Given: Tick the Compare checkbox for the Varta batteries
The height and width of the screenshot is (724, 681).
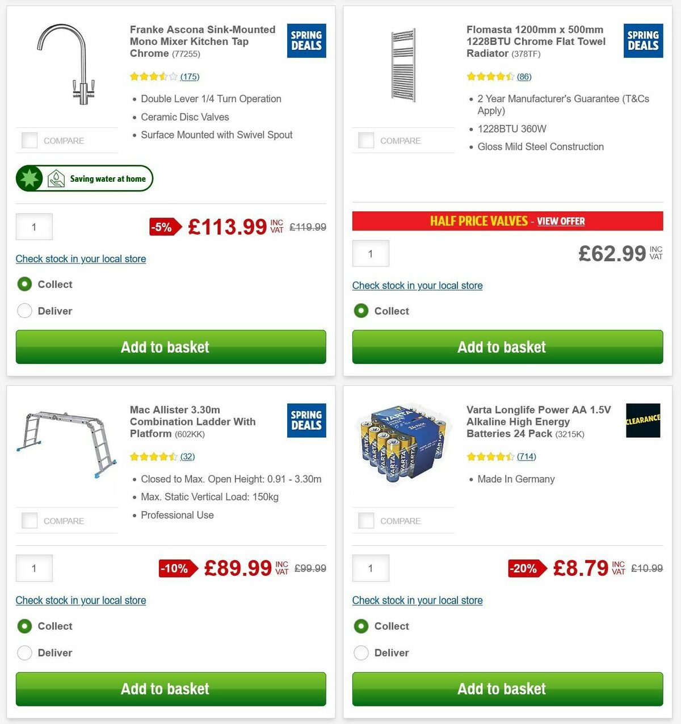Looking at the screenshot, I should [365, 520].
